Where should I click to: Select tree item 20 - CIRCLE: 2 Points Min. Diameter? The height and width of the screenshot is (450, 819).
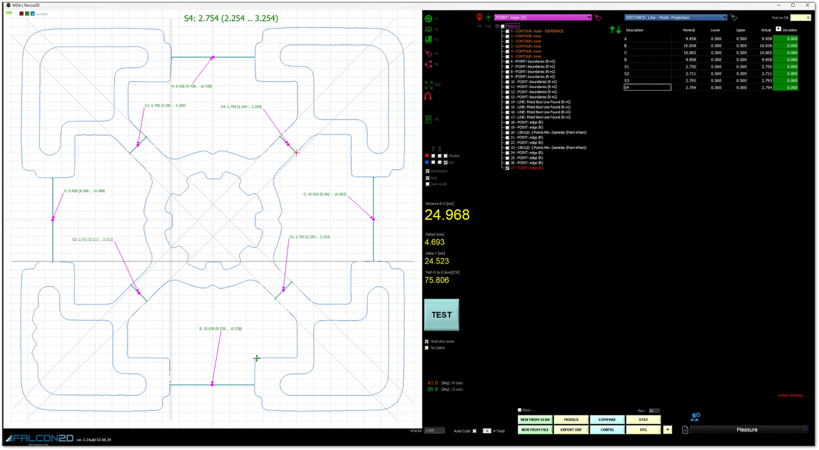(548, 133)
